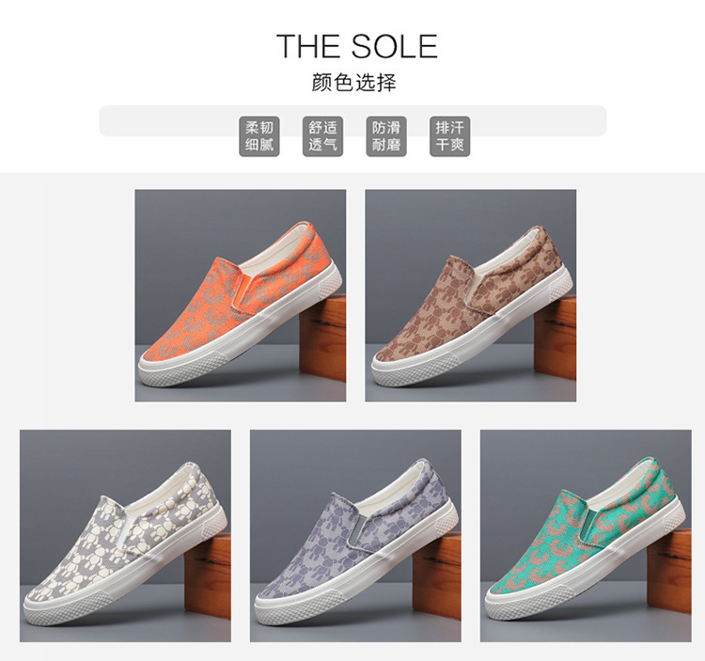Click the wooden block under the brown shoe
Screen dimensions: 705x661
click(556, 338)
